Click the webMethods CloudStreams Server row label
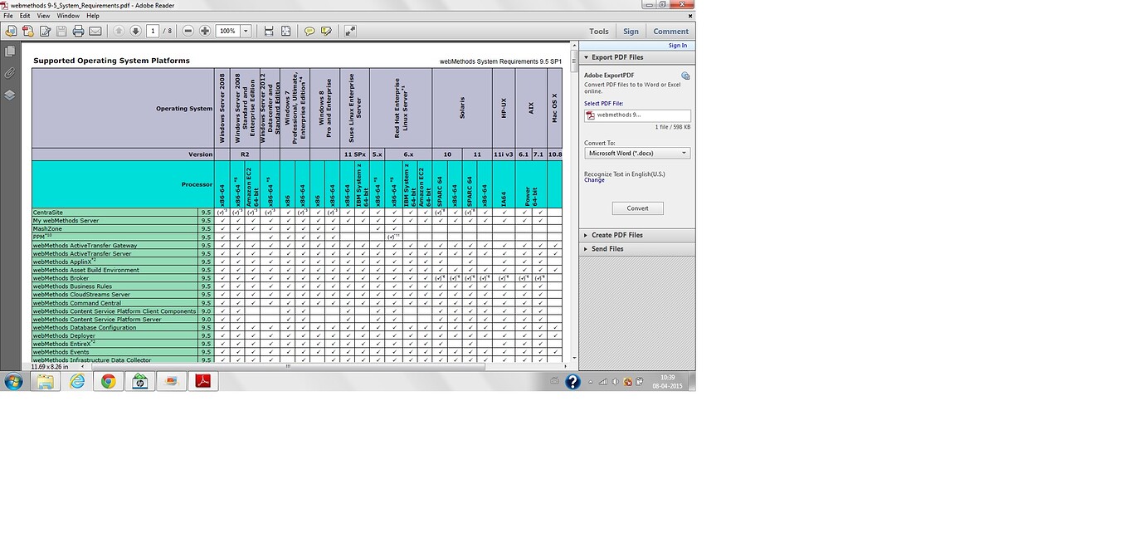Screen dimensions: 1145x538 tap(81, 295)
